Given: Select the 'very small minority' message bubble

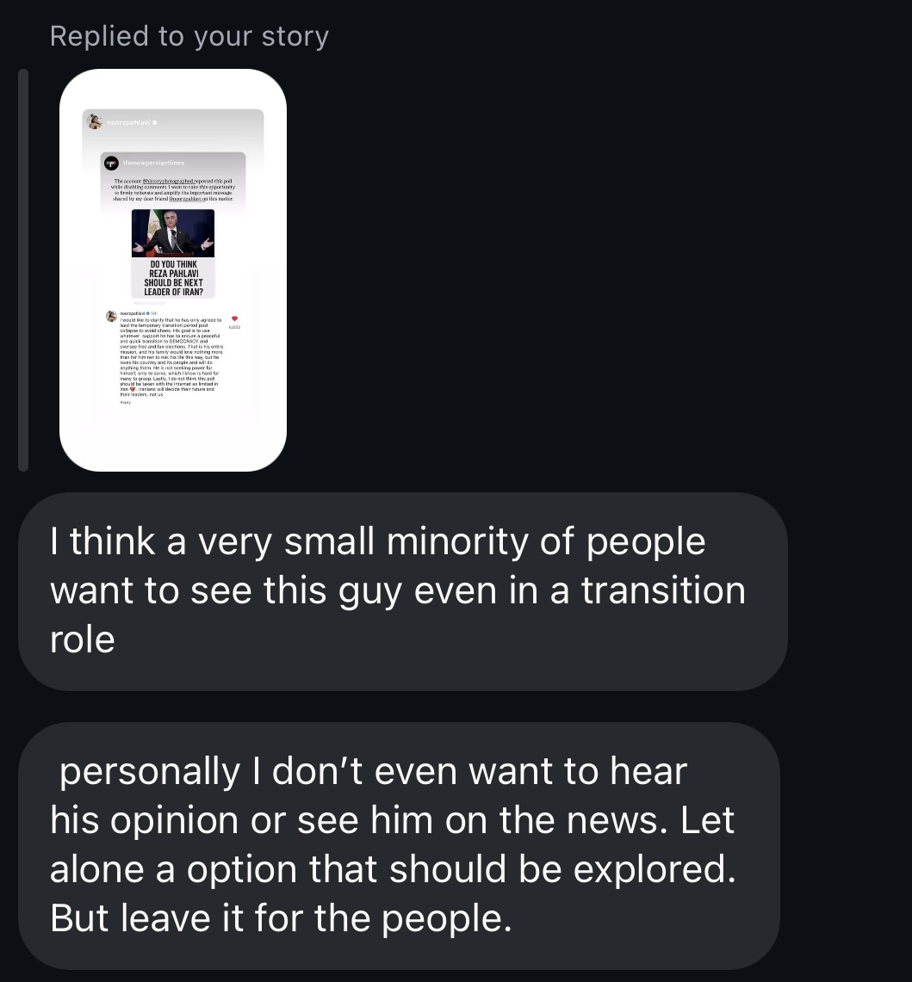Looking at the screenshot, I should [402, 591].
